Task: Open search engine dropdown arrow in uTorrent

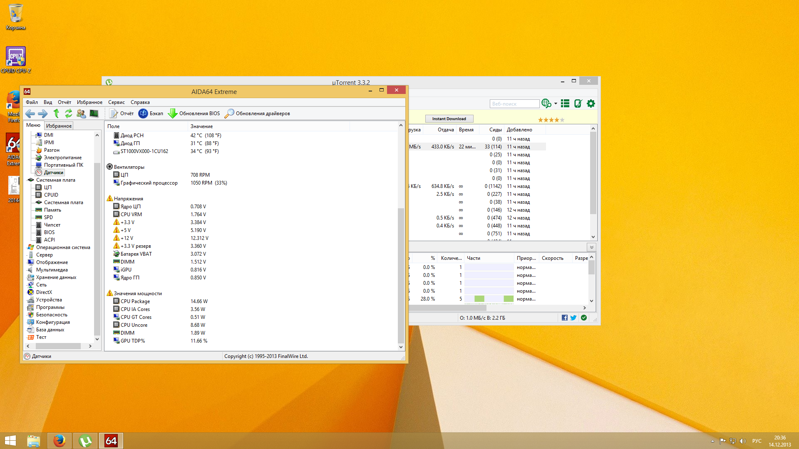Action: pyautogui.click(x=556, y=104)
